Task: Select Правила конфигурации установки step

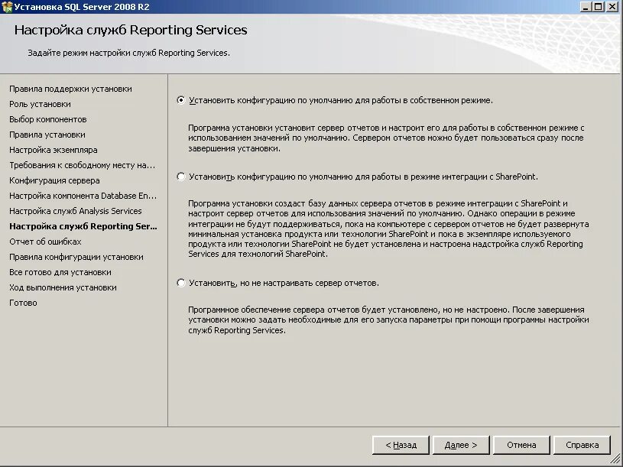Action: tap(76, 257)
